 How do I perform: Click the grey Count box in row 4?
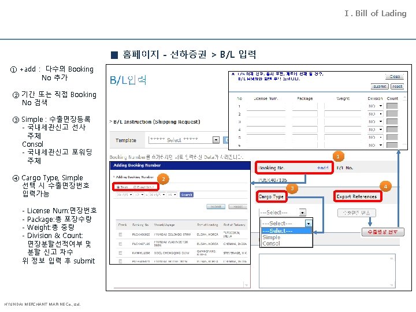point(392,129)
